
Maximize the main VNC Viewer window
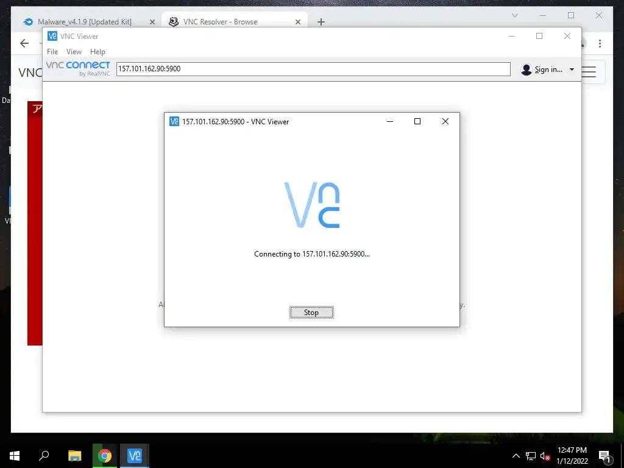click(x=539, y=36)
